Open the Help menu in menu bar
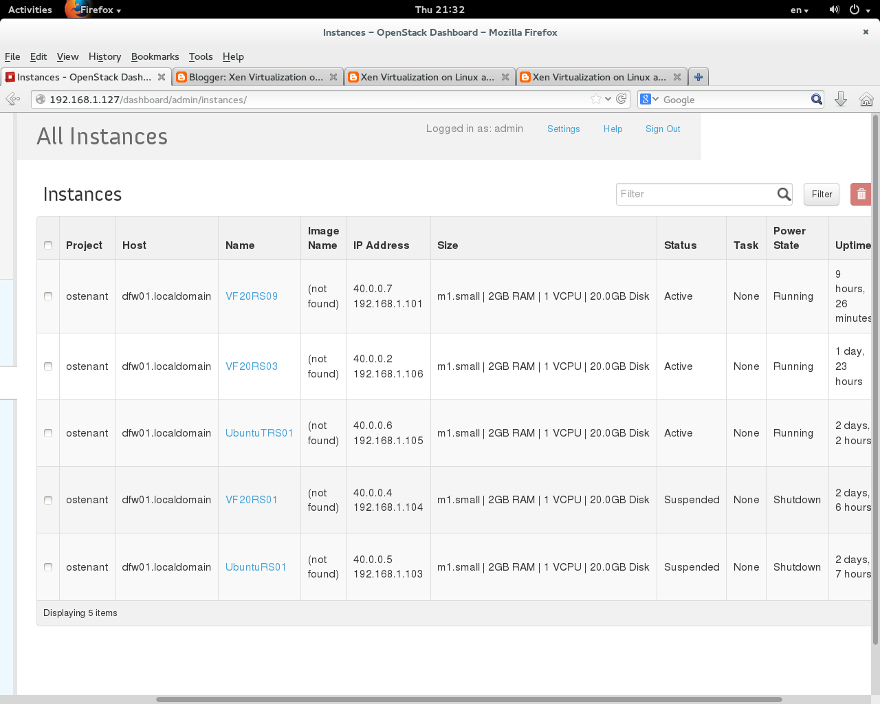880x704 pixels. pos(233,56)
